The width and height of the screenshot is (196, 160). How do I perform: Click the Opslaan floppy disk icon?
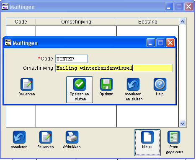click(x=106, y=84)
